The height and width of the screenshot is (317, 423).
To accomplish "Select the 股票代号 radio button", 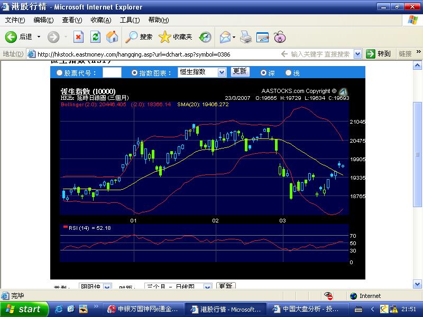I will point(59,73).
